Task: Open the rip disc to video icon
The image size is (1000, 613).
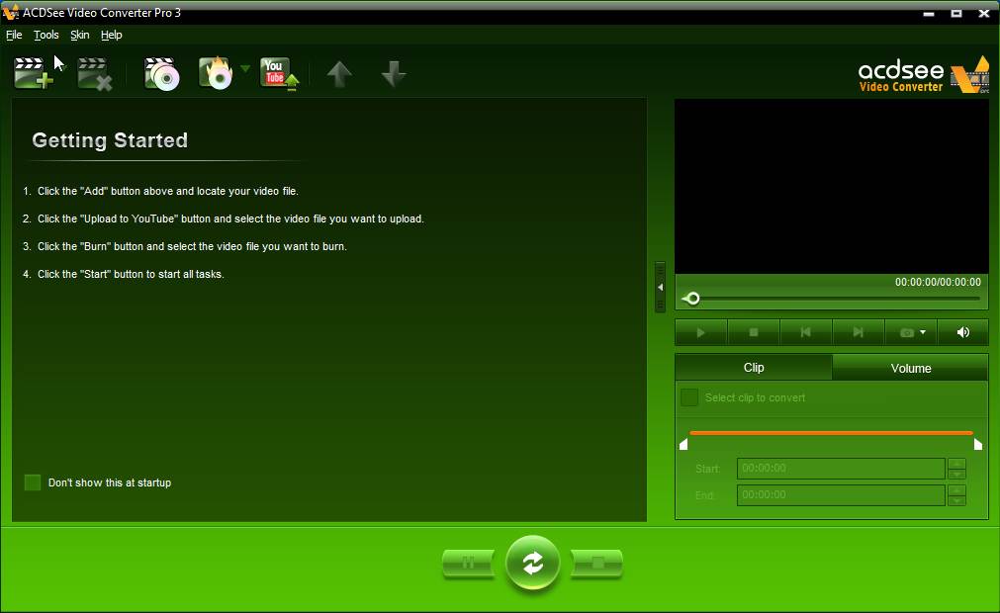Action: click(x=161, y=74)
